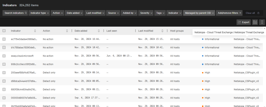Click Date added Nov. 28, 2024 cell

87,39
